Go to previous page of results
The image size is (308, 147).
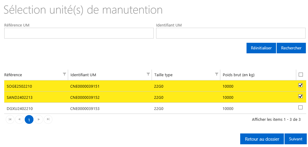coord(20,119)
